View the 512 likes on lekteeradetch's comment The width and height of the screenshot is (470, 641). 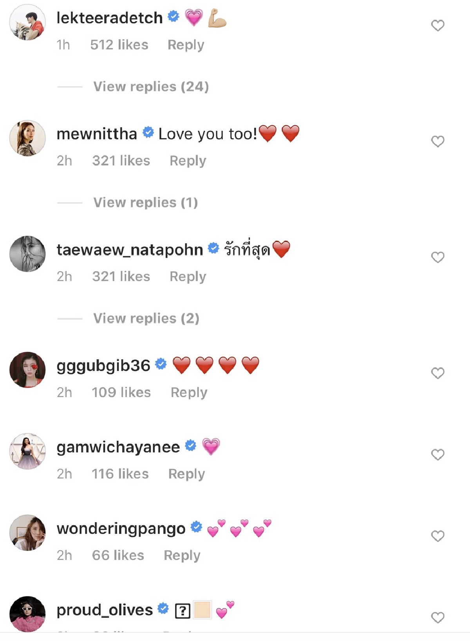(119, 45)
